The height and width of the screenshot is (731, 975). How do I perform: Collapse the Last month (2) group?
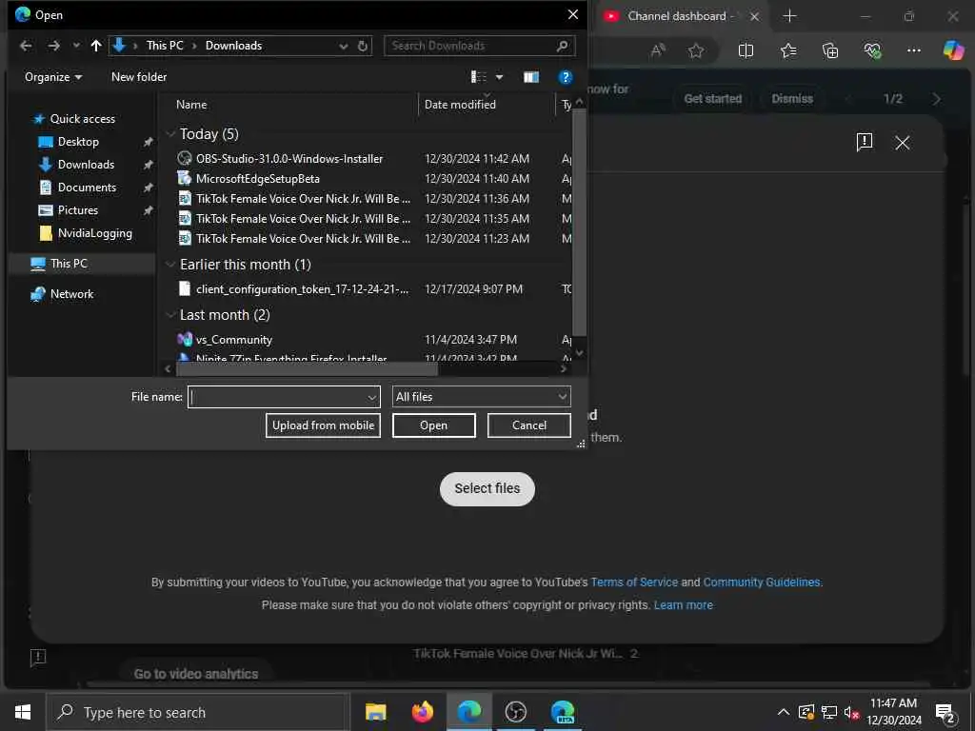[170, 315]
